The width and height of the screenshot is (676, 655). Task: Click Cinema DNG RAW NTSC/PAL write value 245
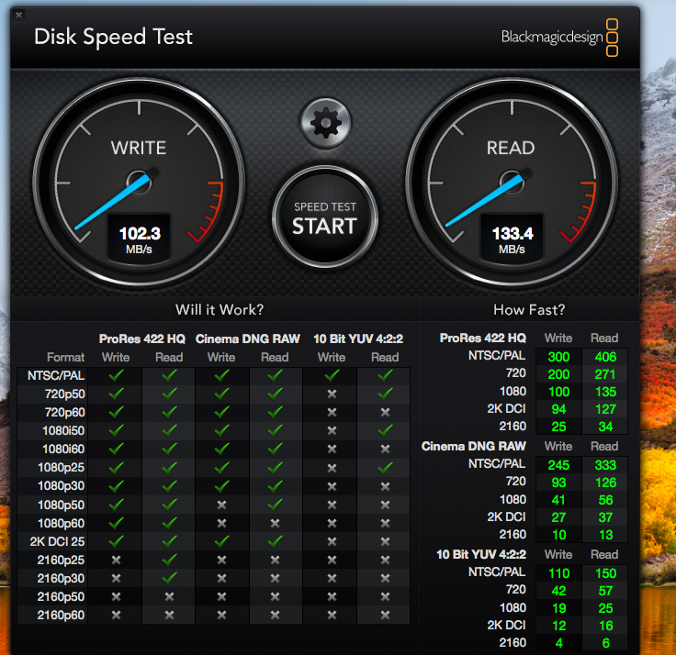pyautogui.click(x=558, y=465)
